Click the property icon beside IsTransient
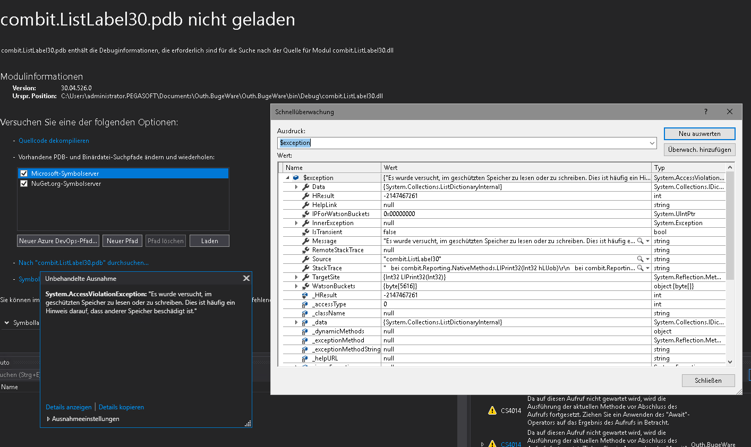This screenshot has width=751, height=447. [306, 232]
